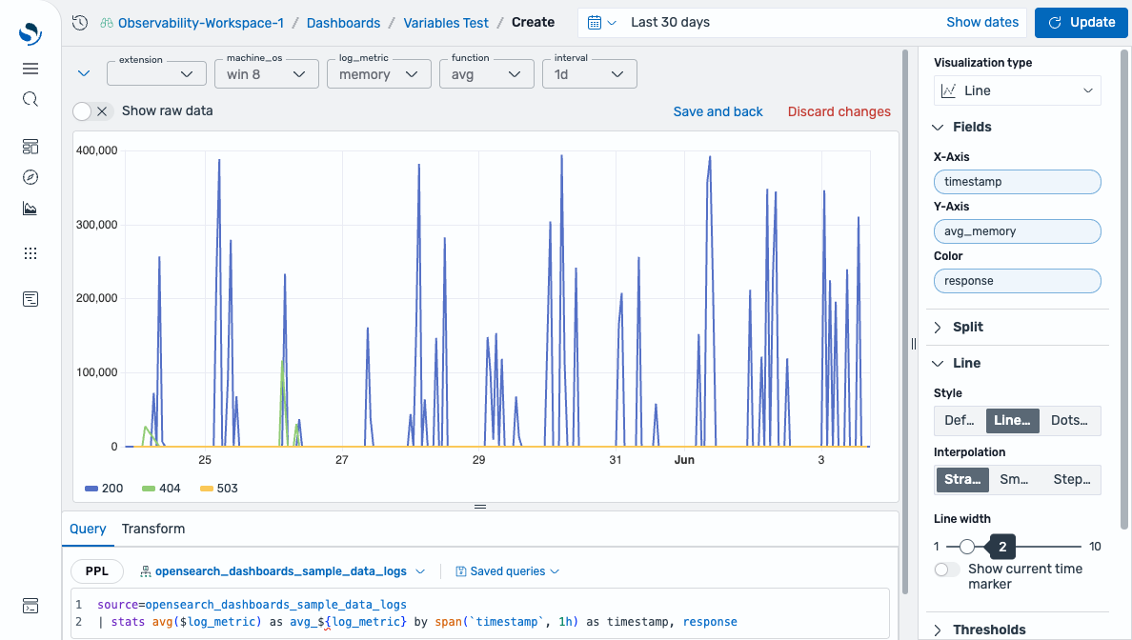Toggle Show raw data switch
1132x640 pixels.
(93, 111)
